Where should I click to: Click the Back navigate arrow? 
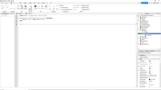tap(11, 6)
